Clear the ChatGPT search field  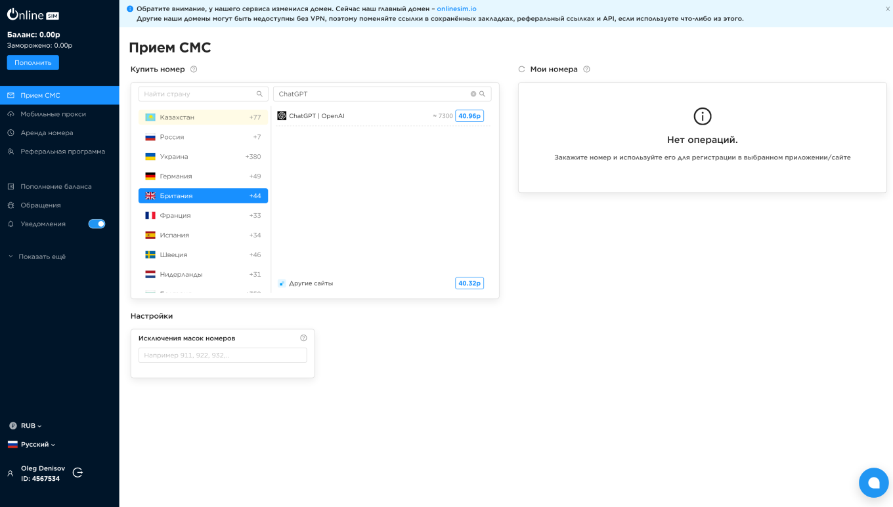[x=474, y=94]
